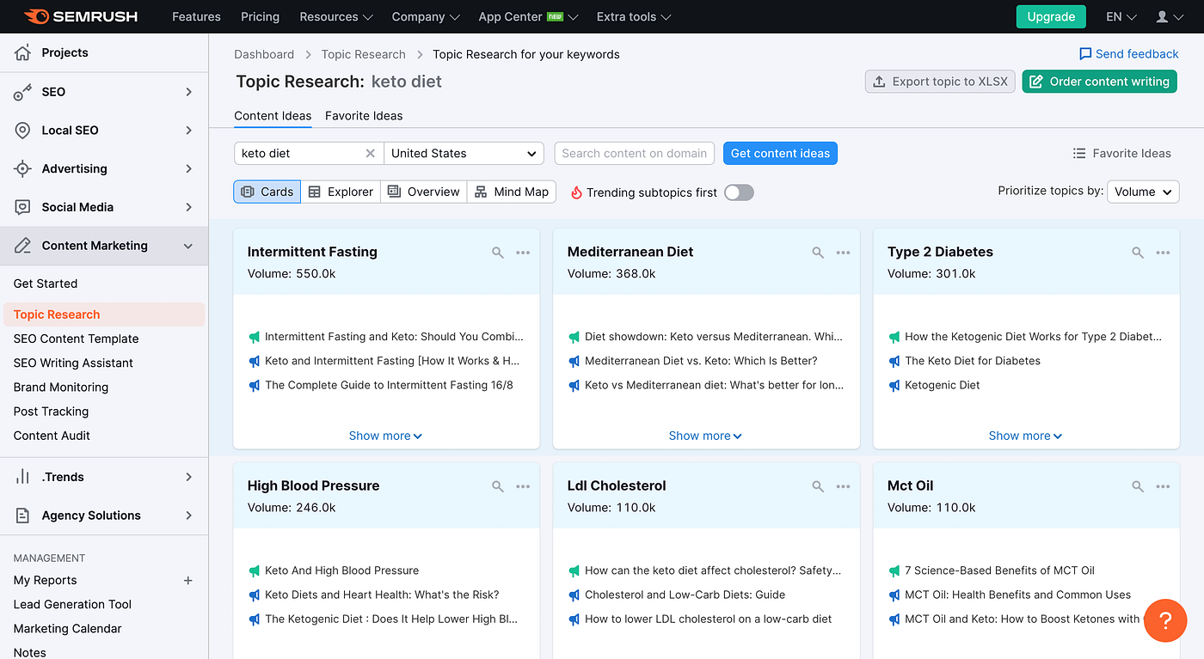This screenshot has width=1204, height=659.
Task: Open 7 Science-Based Benefits of MCT Oil
Action: coord(999,571)
